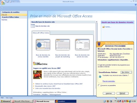This screenshot has height=103, width=137.
Task: Click the dual-monitor network tray icon
Action: tap(120, 101)
